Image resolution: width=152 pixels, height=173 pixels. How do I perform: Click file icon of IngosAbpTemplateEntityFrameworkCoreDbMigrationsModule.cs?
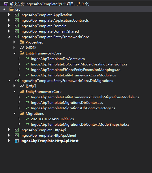pyautogui.click(x=27, y=97)
